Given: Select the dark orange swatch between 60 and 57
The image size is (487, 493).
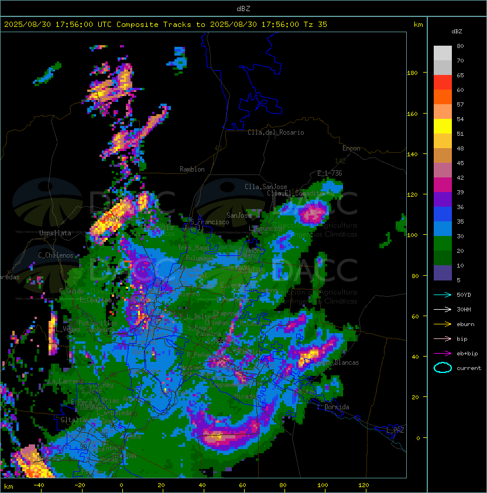Looking at the screenshot, I should click(x=443, y=97).
